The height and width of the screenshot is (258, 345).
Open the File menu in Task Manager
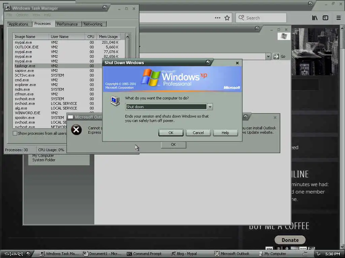click(9, 15)
